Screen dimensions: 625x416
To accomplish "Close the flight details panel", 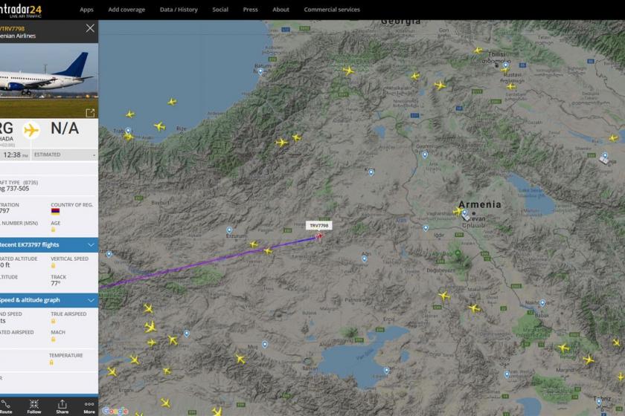I will 90,28.
